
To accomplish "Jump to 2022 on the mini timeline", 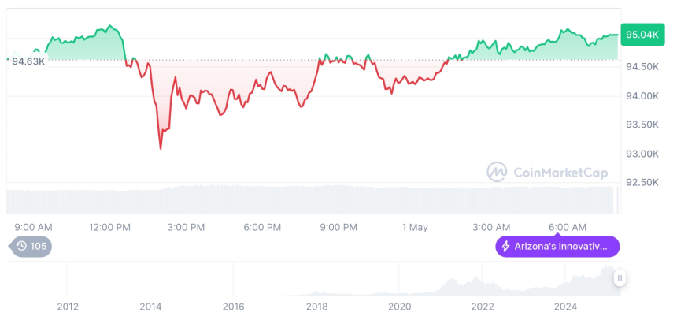I will click(483, 307).
